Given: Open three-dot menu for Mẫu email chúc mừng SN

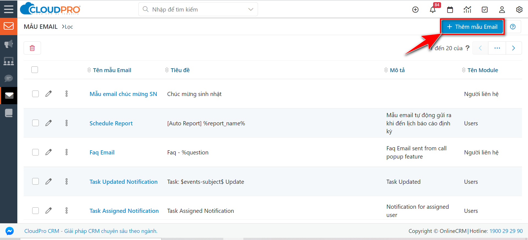Looking at the screenshot, I should (x=67, y=94).
